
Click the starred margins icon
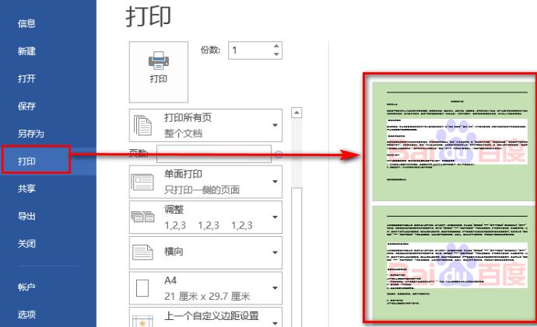pos(142,321)
